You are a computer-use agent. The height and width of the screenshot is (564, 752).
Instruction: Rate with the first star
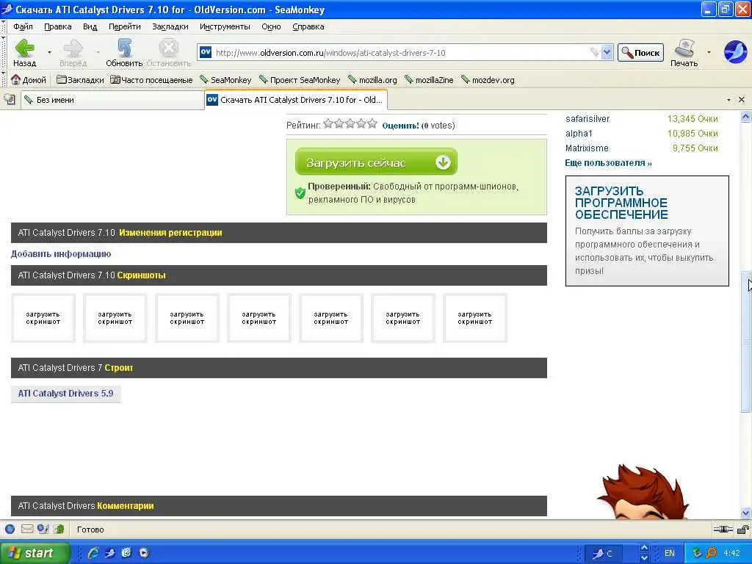click(328, 123)
